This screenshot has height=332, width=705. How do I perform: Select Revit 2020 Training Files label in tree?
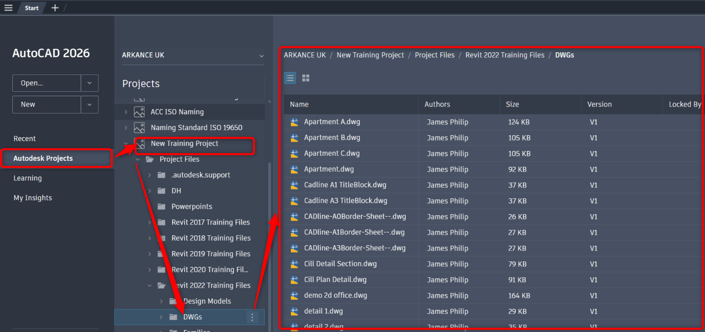click(x=210, y=270)
